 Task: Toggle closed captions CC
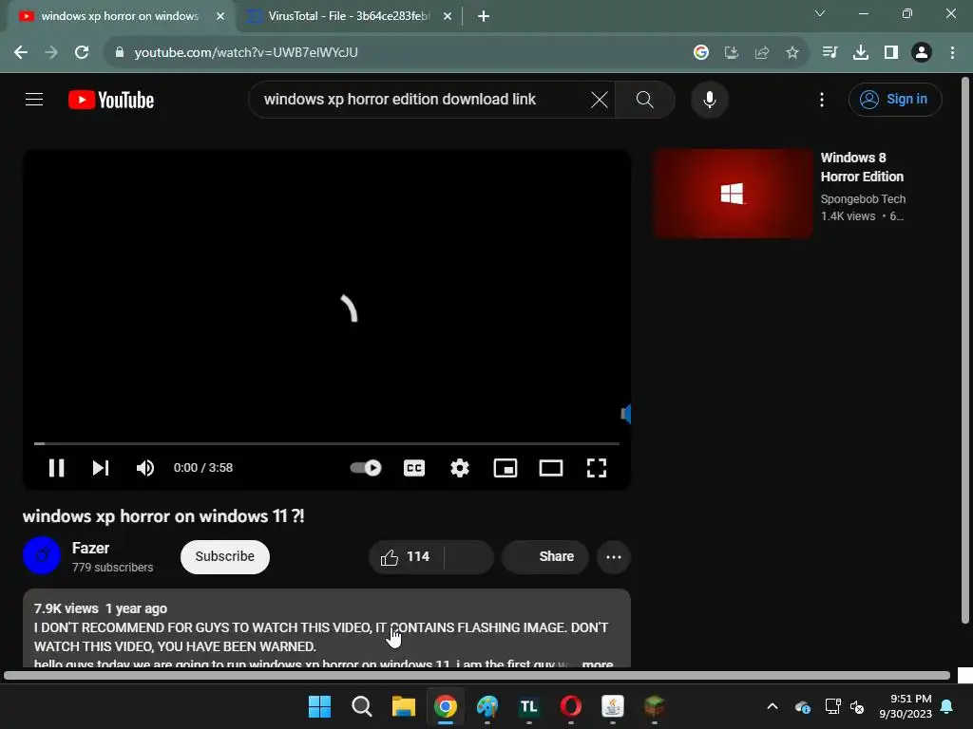tap(414, 467)
